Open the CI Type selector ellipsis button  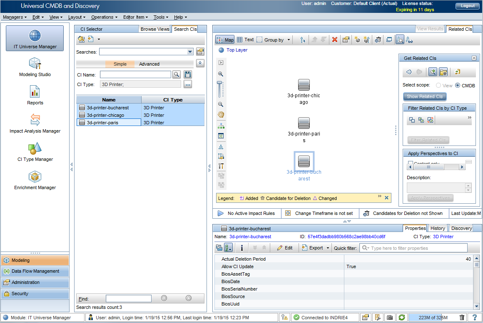pos(188,84)
